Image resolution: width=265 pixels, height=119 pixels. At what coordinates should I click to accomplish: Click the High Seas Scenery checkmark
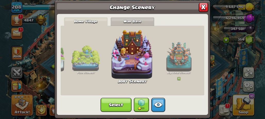[179, 79]
